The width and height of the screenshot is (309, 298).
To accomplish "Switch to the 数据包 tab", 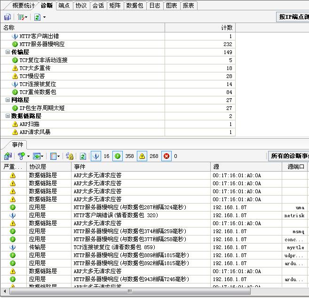I will coord(135,6).
